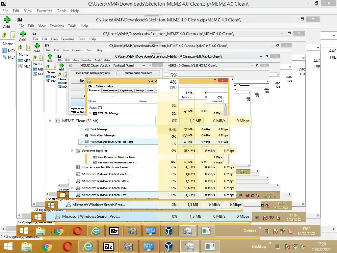Click left arrow of outermost 7-Zip horizontal scrollbar
Image resolution: width=337 pixels, height=253 pixels.
[3, 229]
